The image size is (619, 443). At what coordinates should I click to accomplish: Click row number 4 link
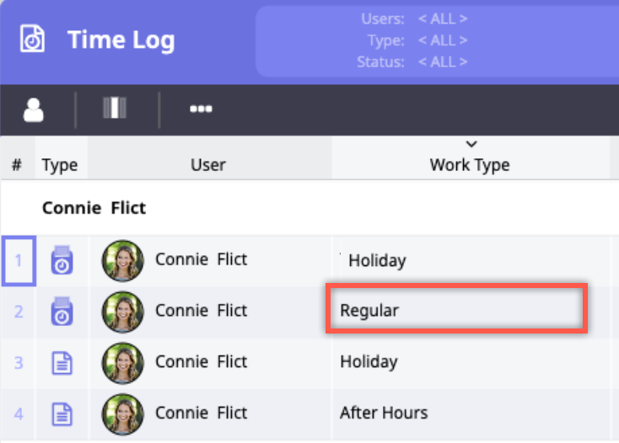(19, 413)
